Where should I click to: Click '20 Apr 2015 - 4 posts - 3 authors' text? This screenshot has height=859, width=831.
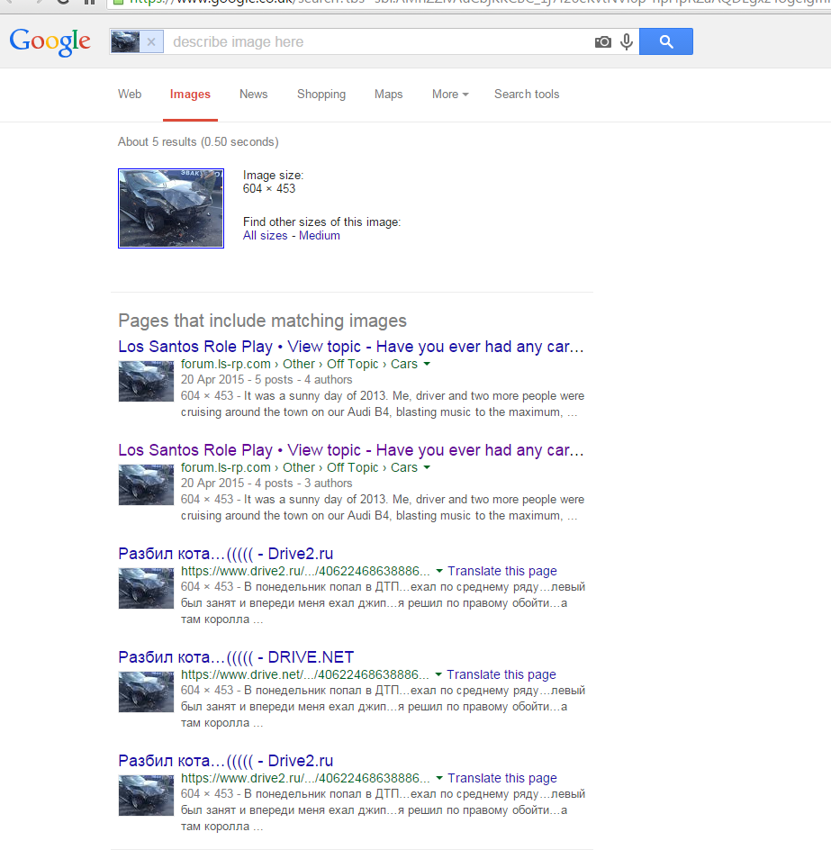266,484
